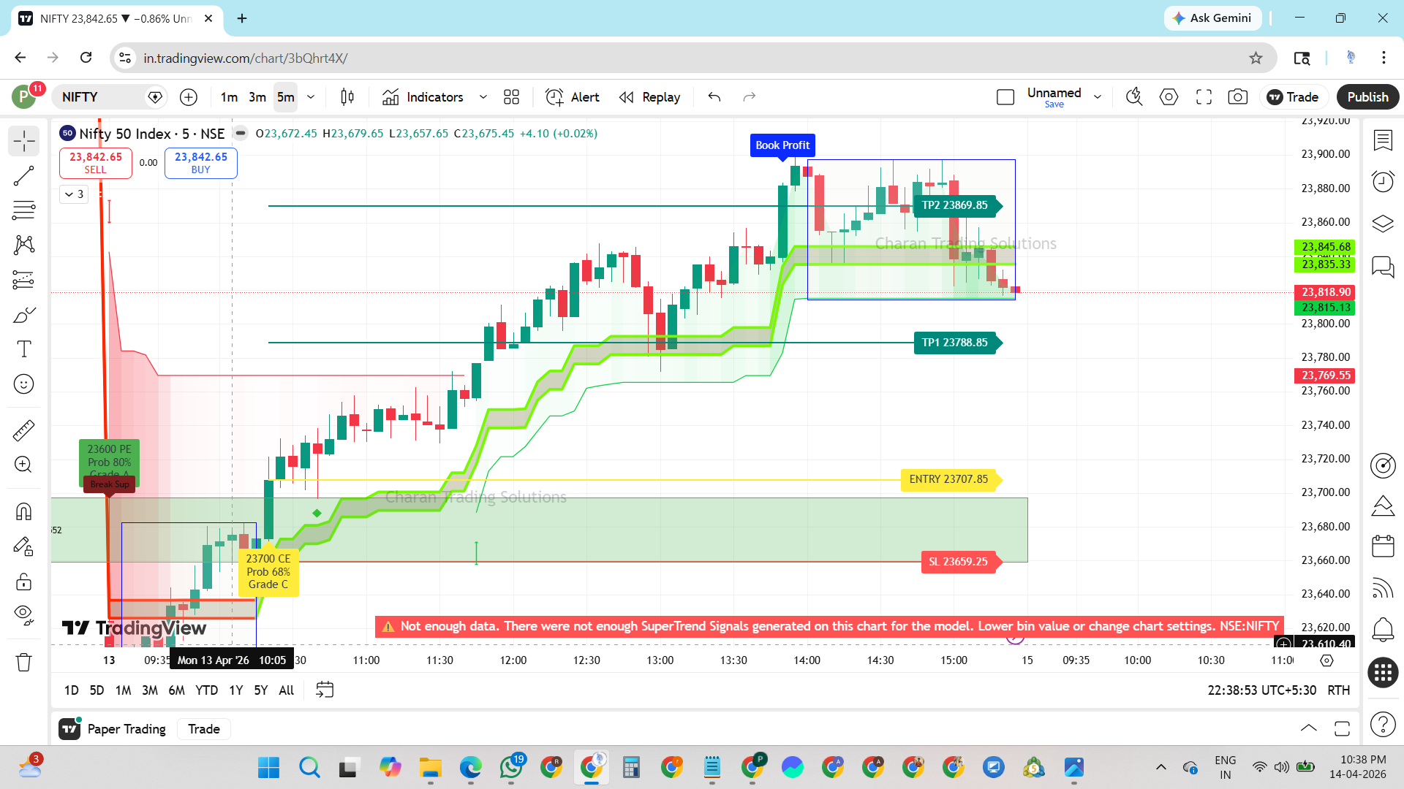Open the Go To date calendar icon
This screenshot has height=789, width=1404.
(325, 690)
